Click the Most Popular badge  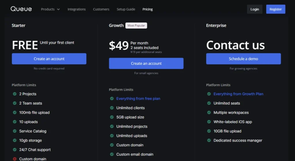136,26
